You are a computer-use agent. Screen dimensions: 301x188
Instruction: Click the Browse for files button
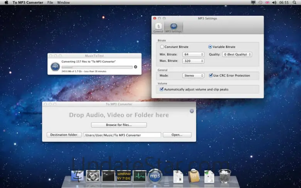click(119, 125)
